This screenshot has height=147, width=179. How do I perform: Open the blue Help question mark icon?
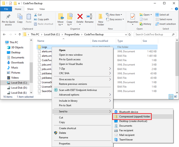point(176,9)
